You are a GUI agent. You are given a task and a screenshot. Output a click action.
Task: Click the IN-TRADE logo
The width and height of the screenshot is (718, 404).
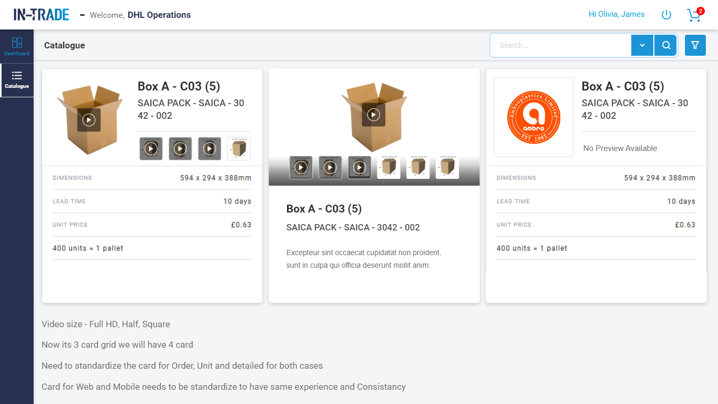(42, 15)
